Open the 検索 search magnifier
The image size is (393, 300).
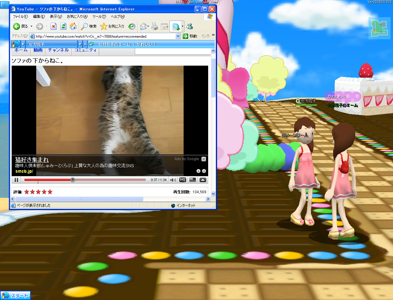click(89, 26)
